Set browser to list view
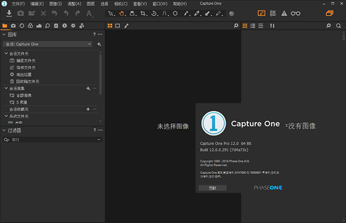The image size is (346, 223). point(253,26)
